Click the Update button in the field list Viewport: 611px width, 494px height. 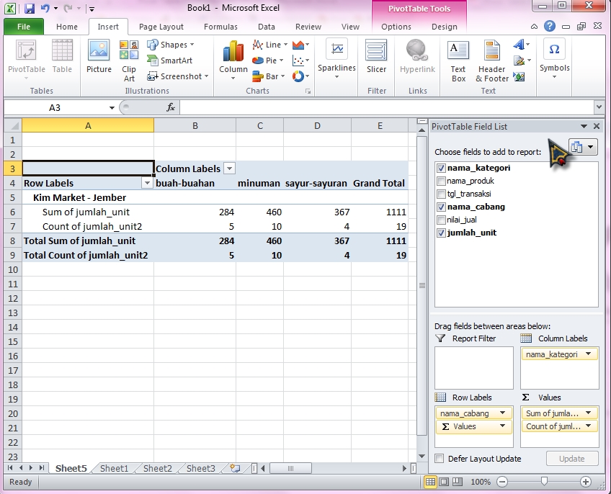tap(572, 459)
